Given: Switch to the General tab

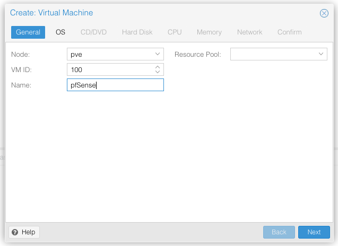Looking at the screenshot, I should (x=28, y=32).
